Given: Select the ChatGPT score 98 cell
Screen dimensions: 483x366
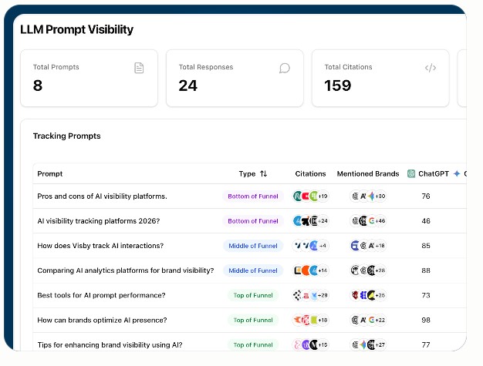Looking at the screenshot, I should pyautogui.click(x=426, y=320).
